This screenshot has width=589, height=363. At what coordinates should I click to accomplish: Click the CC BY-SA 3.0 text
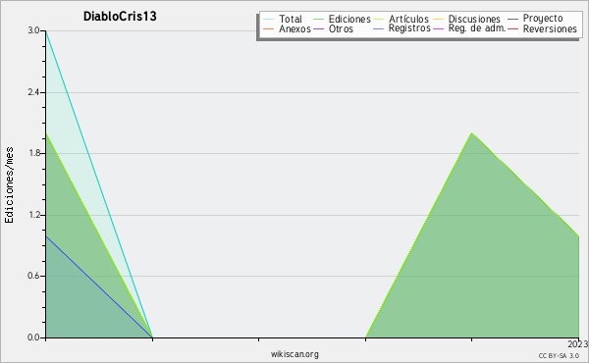click(x=559, y=355)
